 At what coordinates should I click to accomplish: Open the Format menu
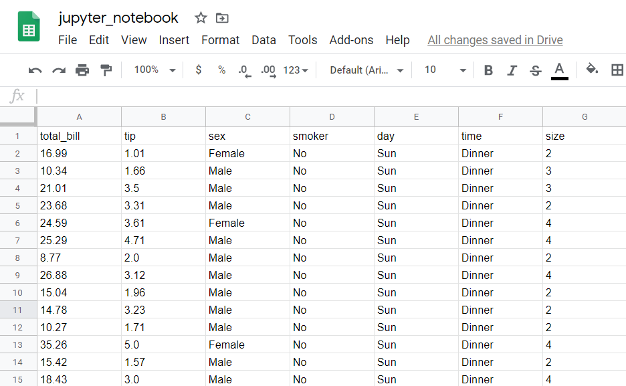221,40
